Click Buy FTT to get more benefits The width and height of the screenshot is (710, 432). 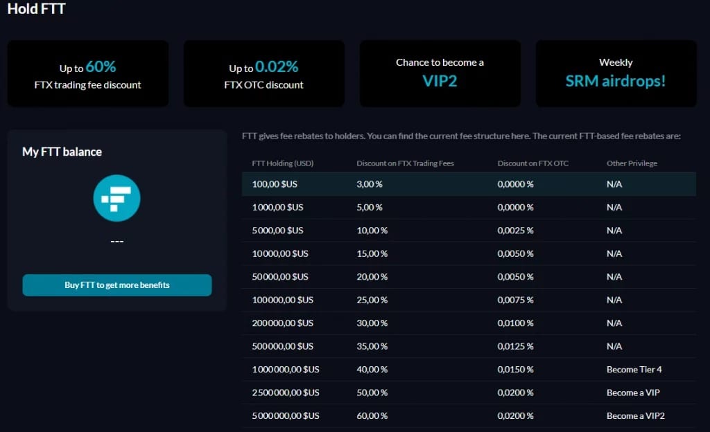click(116, 285)
